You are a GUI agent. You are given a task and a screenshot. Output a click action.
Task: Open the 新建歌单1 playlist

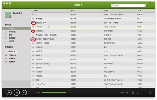pos(12,59)
